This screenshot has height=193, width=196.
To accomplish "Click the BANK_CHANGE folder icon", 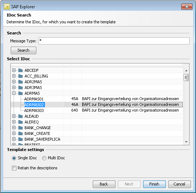I will [x=20, y=128].
